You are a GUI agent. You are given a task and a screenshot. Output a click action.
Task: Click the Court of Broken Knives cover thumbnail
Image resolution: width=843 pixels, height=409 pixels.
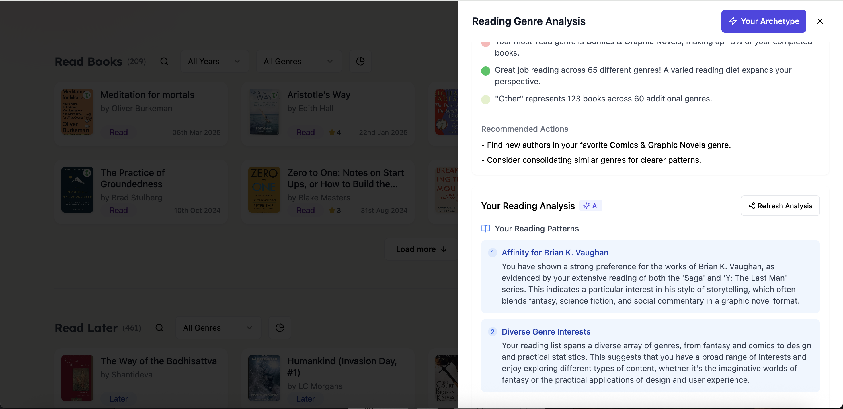coord(446,378)
